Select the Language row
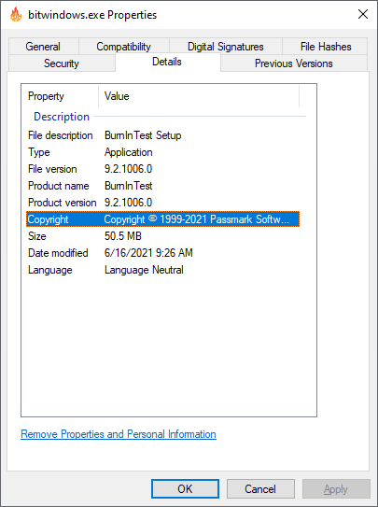 click(x=162, y=270)
